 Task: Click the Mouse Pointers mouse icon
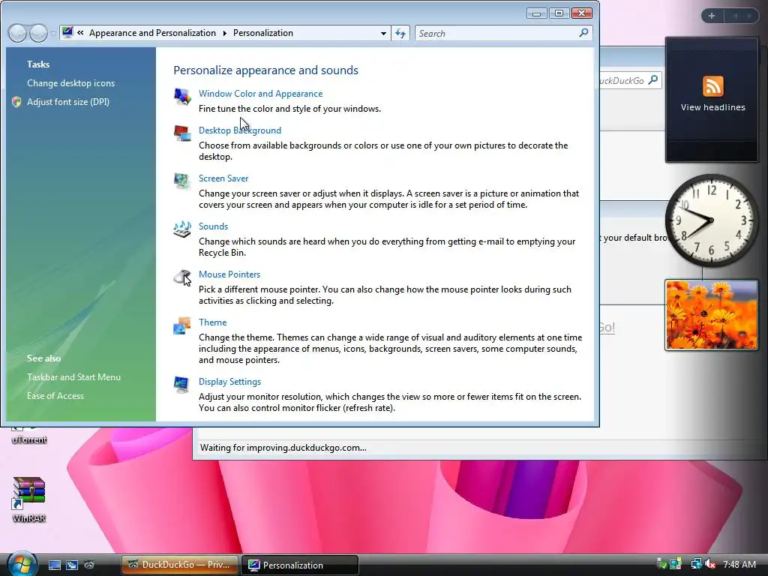[182, 277]
